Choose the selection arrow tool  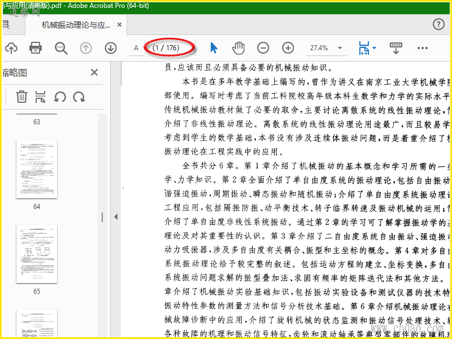[214, 48]
